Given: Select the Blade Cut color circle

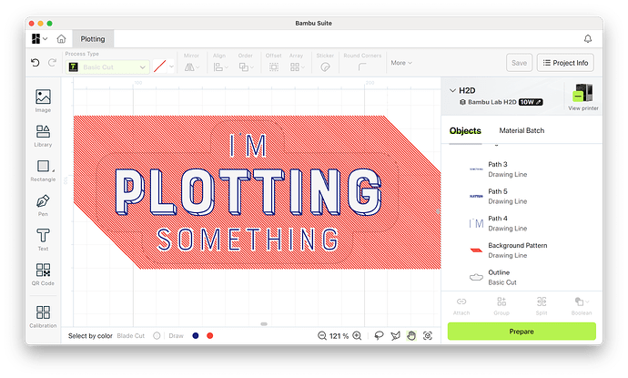Looking at the screenshot, I should coord(157,336).
